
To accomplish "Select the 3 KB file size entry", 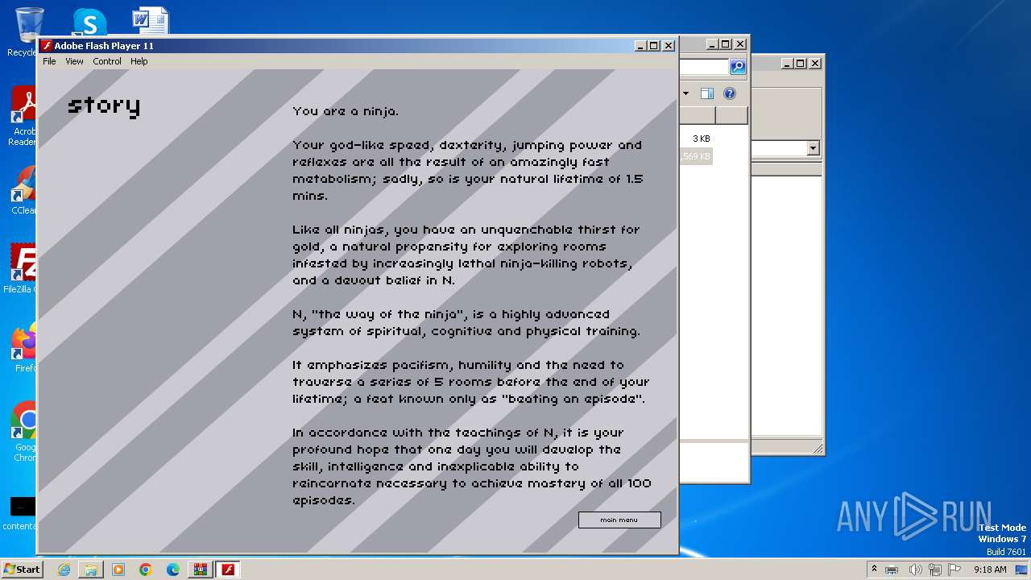I will (701, 139).
